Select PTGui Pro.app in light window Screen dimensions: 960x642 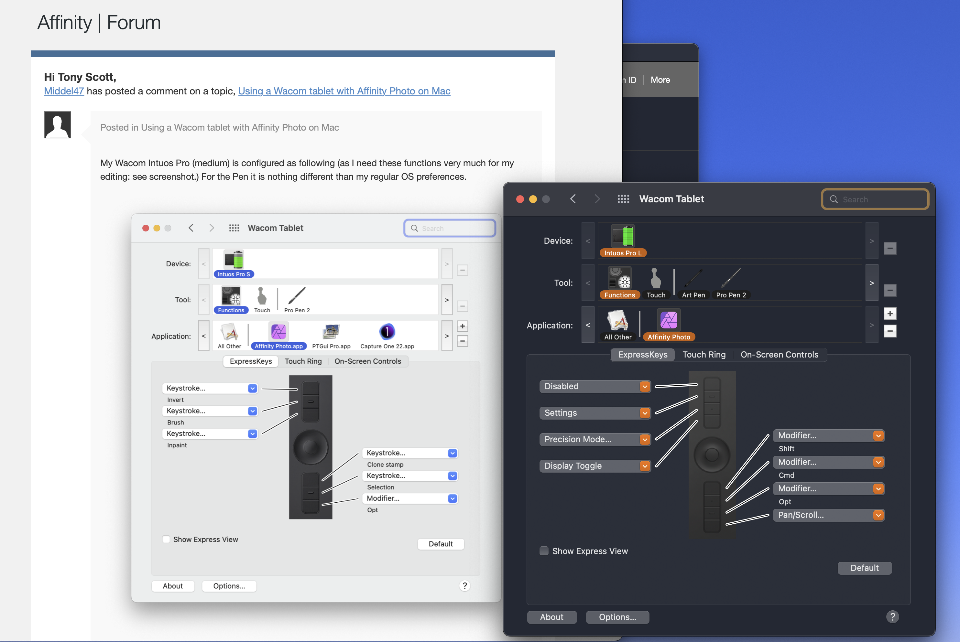pyautogui.click(x=331, y=336)
